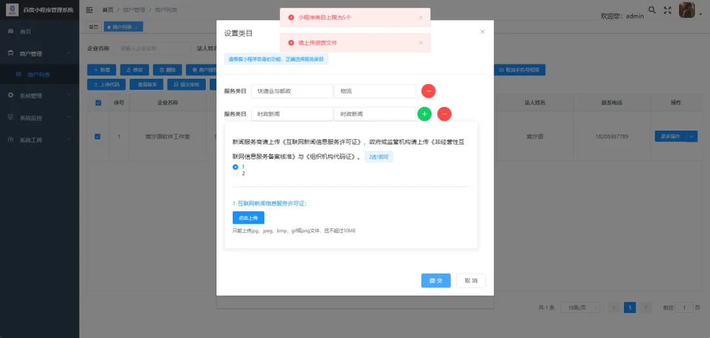The width and height of the screenshot is (710, 338).
Task: Go to the previous page arrow
Action: point(613,308)
